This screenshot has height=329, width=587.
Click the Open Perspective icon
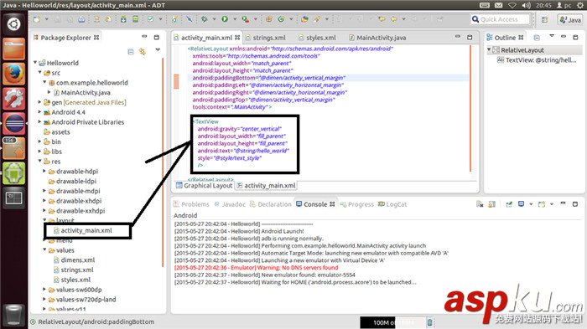pyautogui.click(x=545, y=19)
